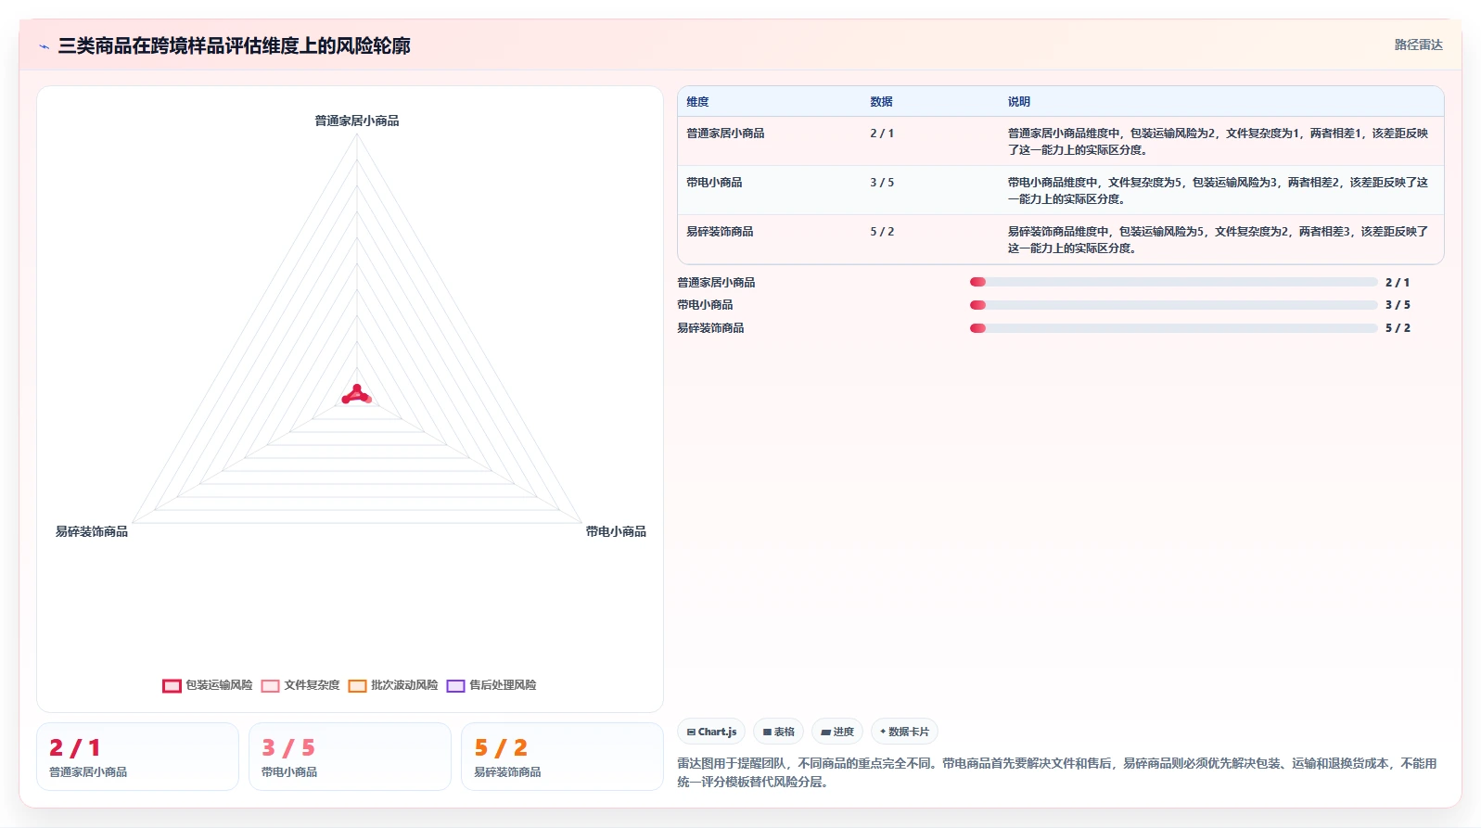Image resolution: width=1481 pixels, height=828 pixels.
Task: Click the 普通家居小商品 progress bar
Action: point(1173,282)
